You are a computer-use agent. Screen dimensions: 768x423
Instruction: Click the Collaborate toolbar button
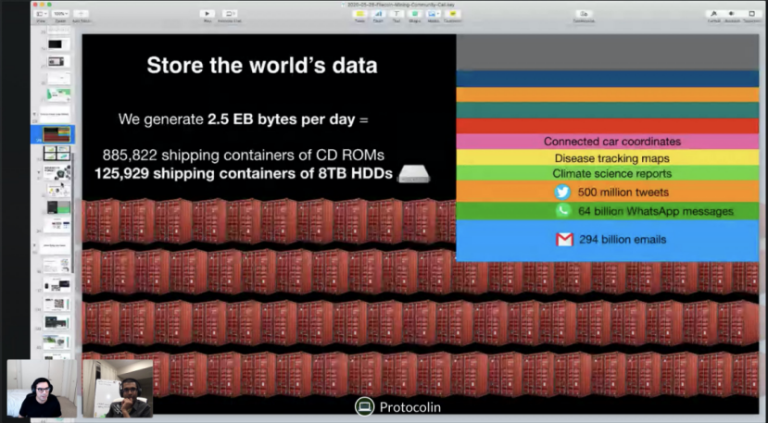[x=584, y=14]
